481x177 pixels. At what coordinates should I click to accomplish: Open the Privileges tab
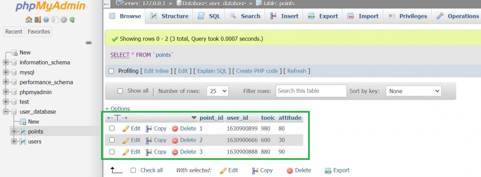(407, 16)
